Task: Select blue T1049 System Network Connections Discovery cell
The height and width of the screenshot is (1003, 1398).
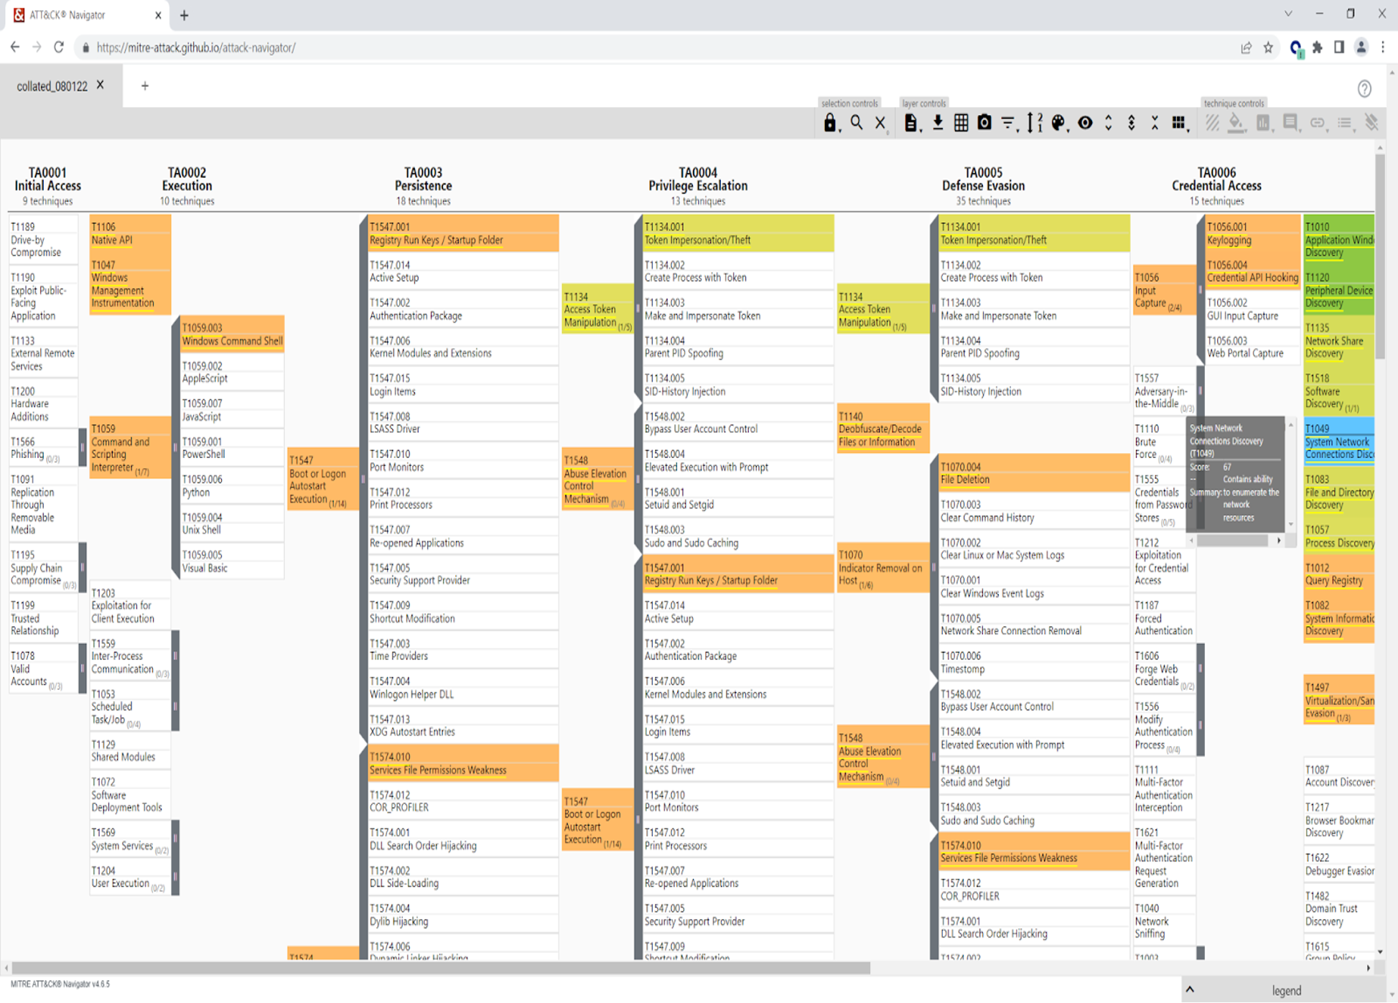Action: pyautogui.click(x=1338, y=442)
